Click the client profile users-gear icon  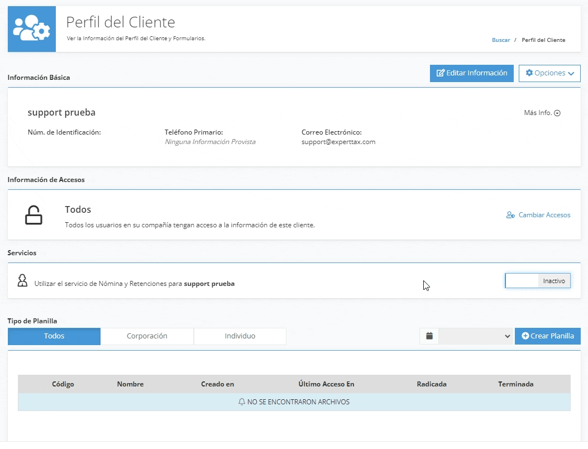[31, 28]
